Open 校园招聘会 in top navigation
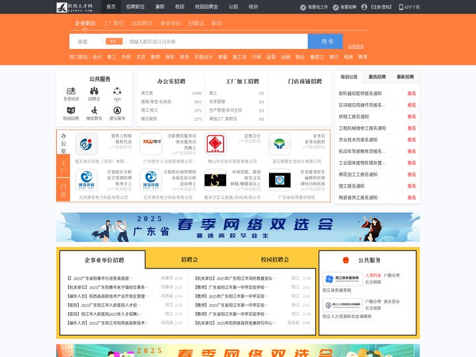The width and height of the screenshot is (476, 357). coord(206,7)
